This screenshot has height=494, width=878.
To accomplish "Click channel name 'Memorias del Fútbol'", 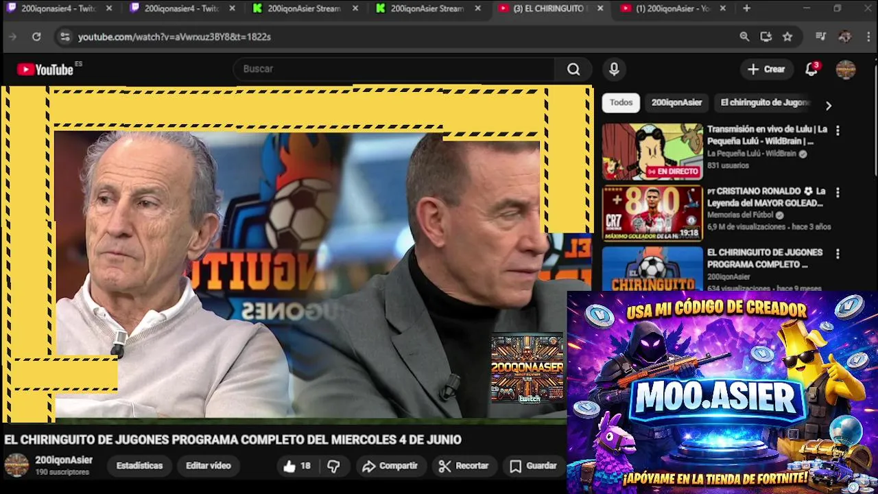I will (740, 215).
